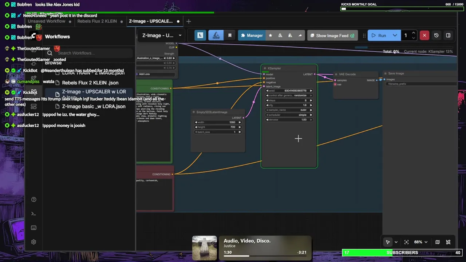Click the share arrow icon after Manager

coord(300,35)
